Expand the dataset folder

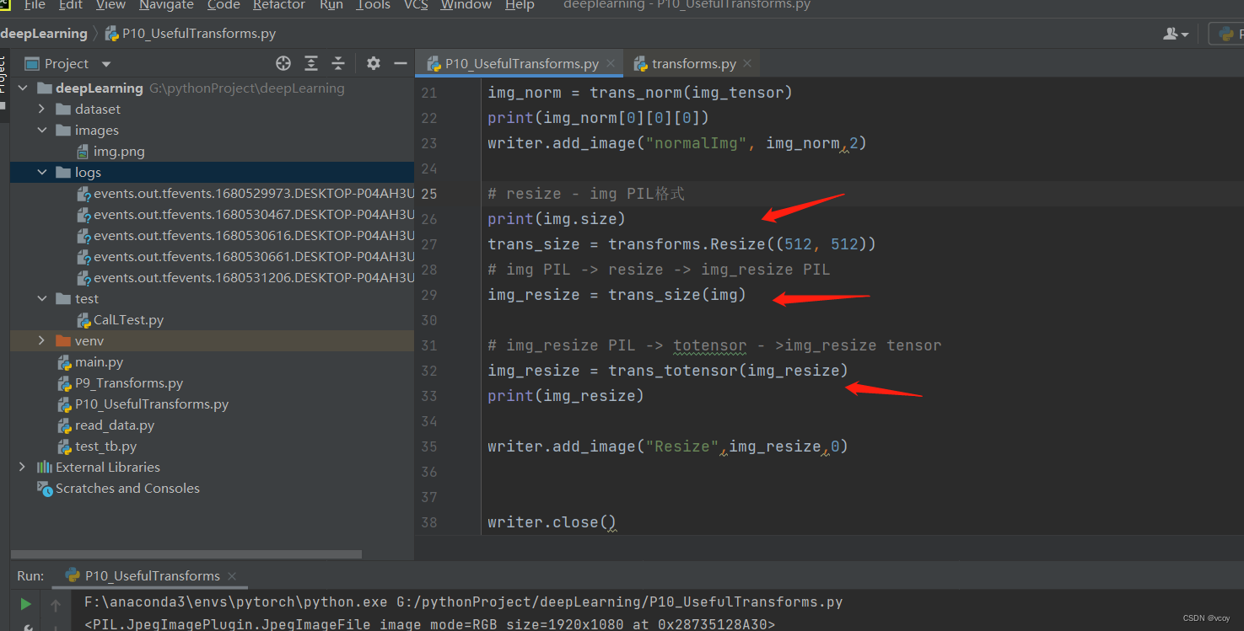pyautogui.click(x=41, y=110)
